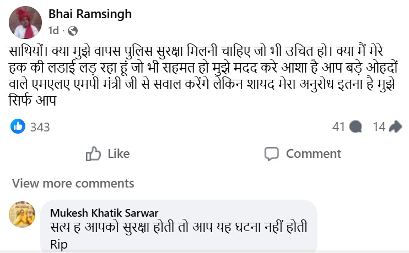
Task: Open the 1d post timestamp
Action: (x=53, y=31)
